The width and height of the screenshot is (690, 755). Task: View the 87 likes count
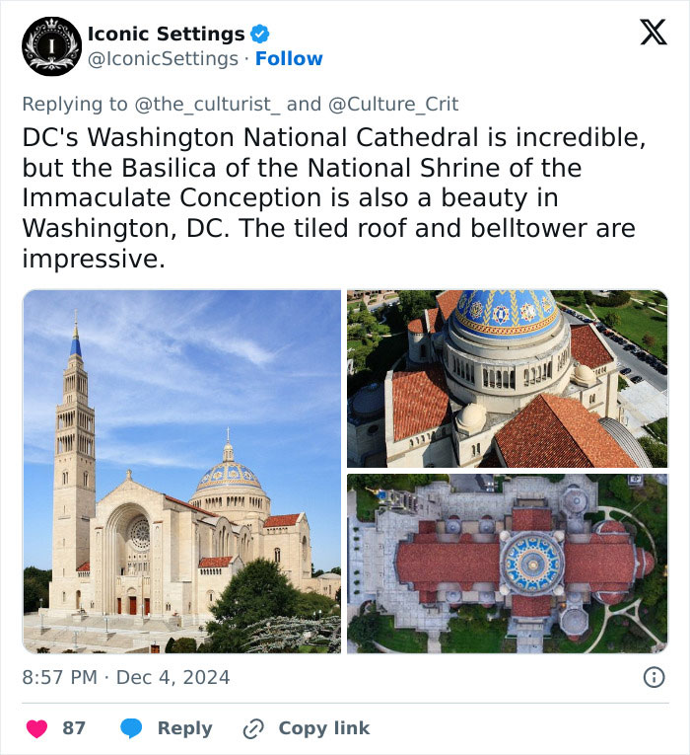[74, 728]
